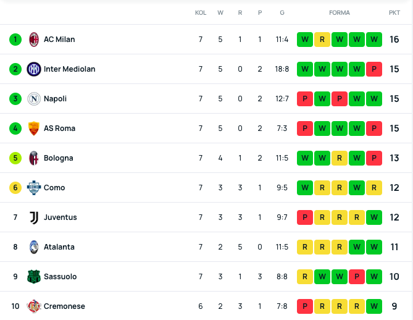Image resolution: width=413 pixels, height=320 pixels.
Task: Click Inter Mediolan's red P form badge
Action: click(x=374, y=69)
